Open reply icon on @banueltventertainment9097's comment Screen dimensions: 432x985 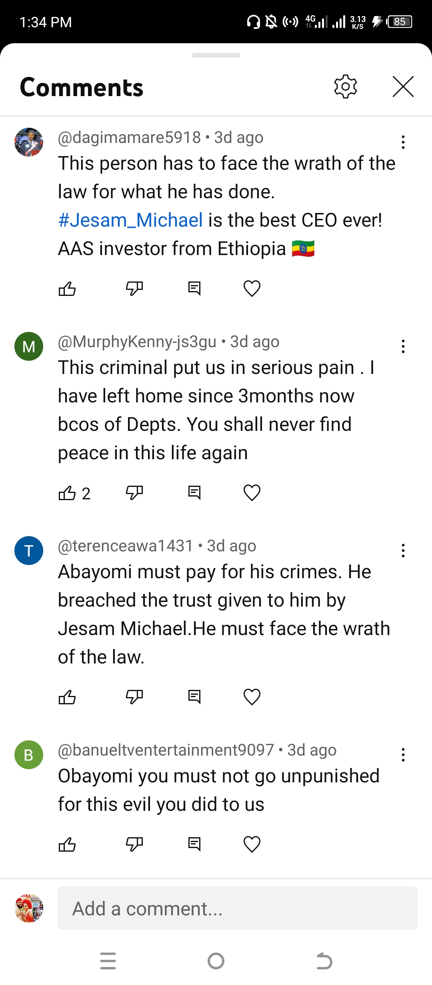pos(194,844)
